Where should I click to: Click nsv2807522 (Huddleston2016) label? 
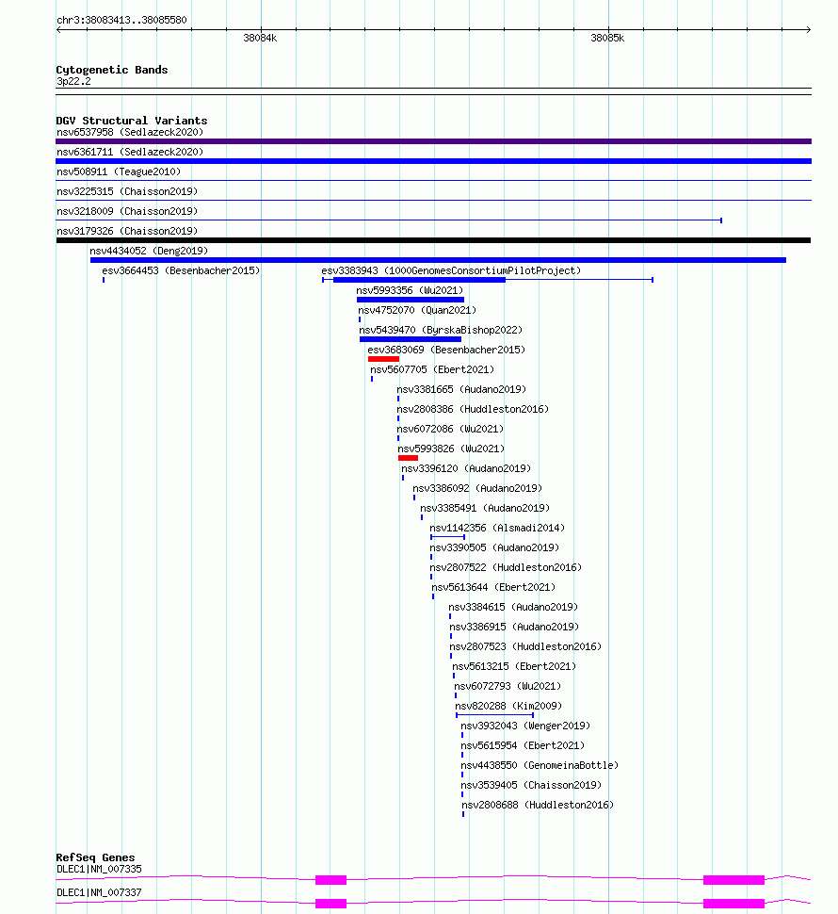506,568
